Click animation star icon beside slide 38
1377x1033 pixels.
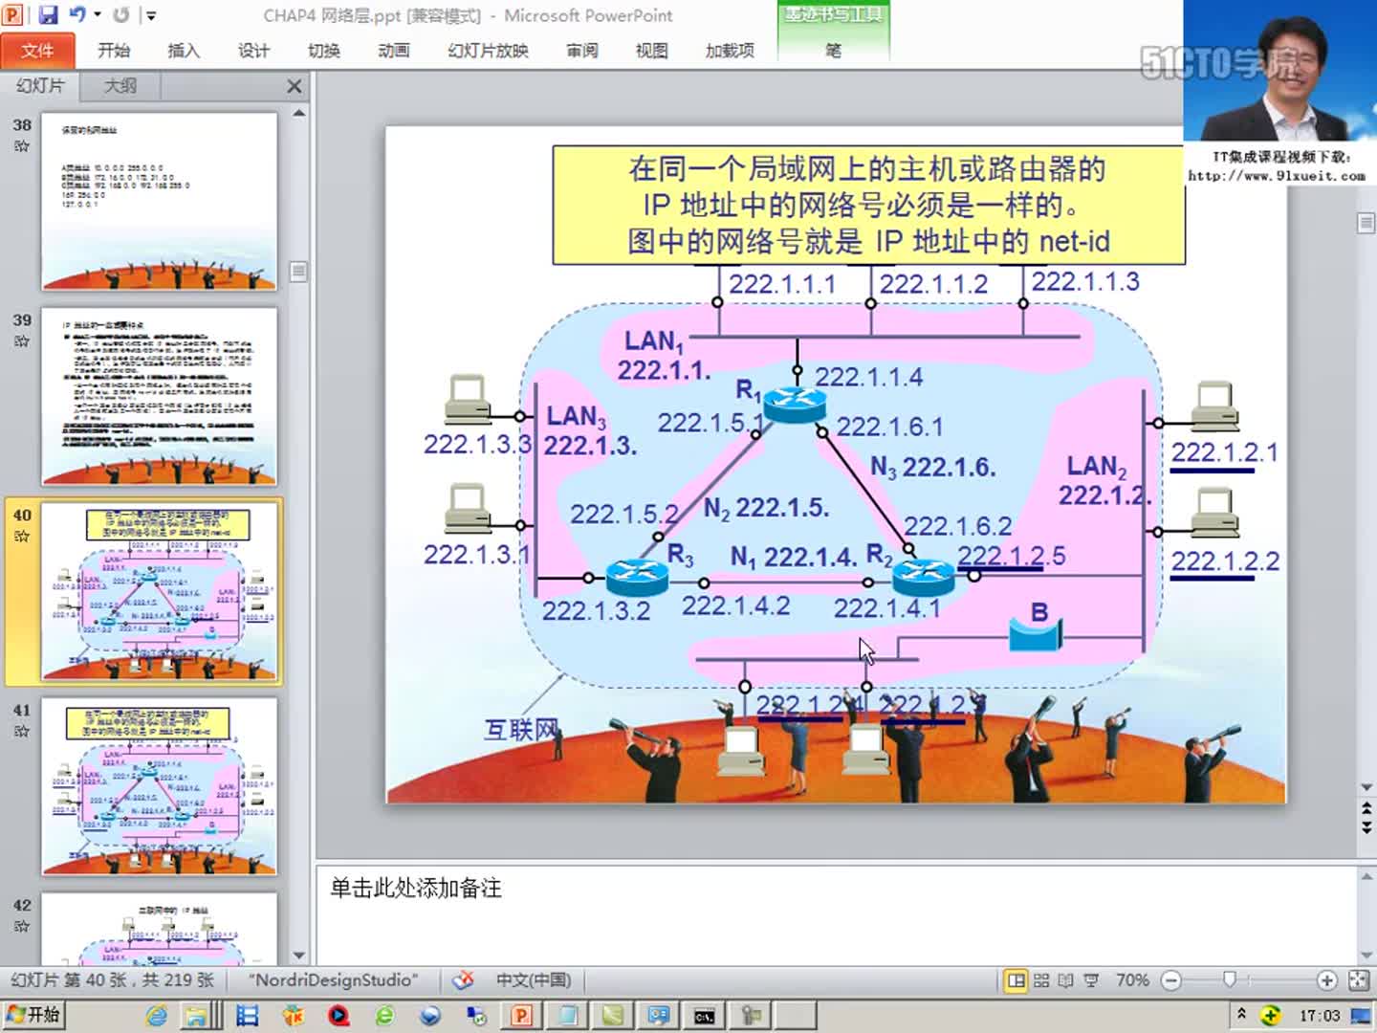pos(22,146)
